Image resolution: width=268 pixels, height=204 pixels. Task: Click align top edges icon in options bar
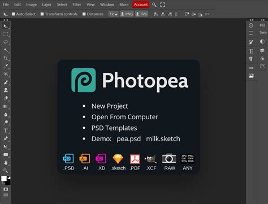(187, 14)
